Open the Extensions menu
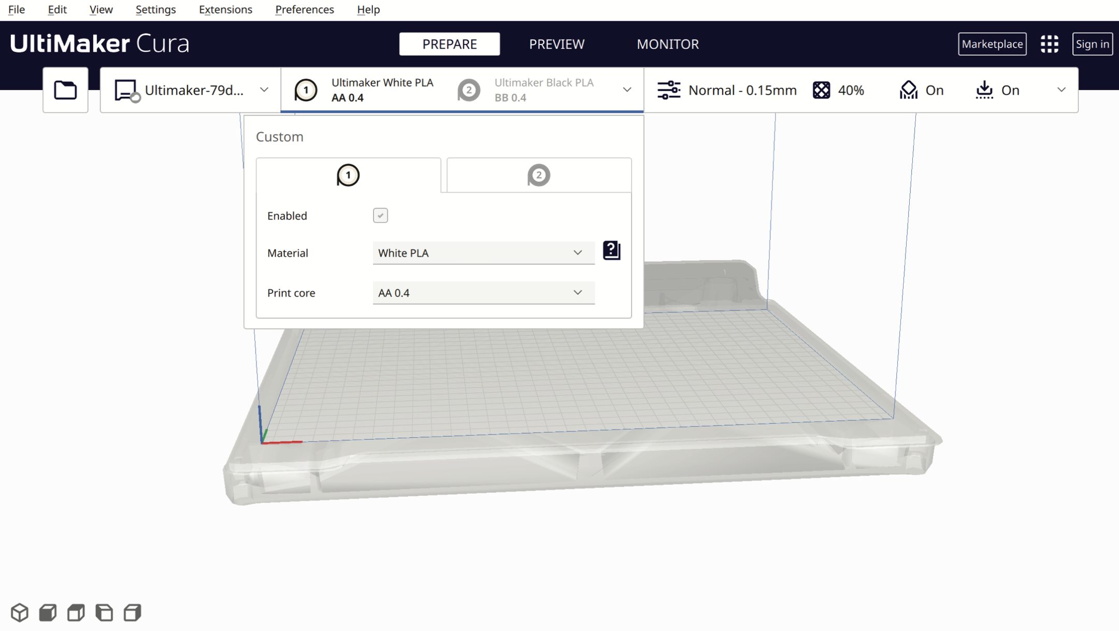The image size is (1119, 631). [225, 9]
